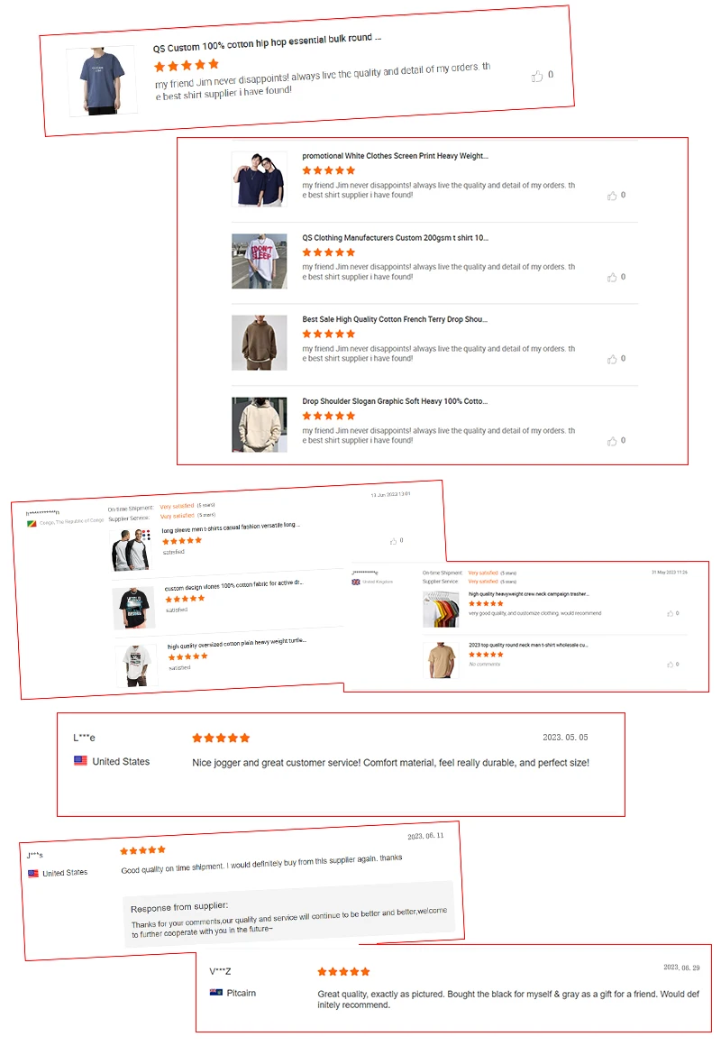The height and width of the screenshot is (1055, 721).
Task: Click thumbs-up on French Terry Drop Shoulder review
Action: 612,359
